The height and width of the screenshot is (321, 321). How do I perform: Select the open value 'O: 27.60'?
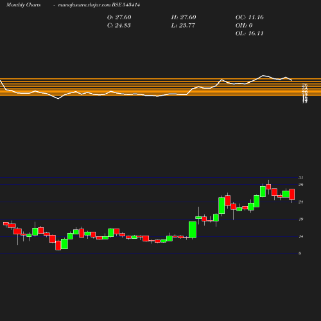point(119,17)
